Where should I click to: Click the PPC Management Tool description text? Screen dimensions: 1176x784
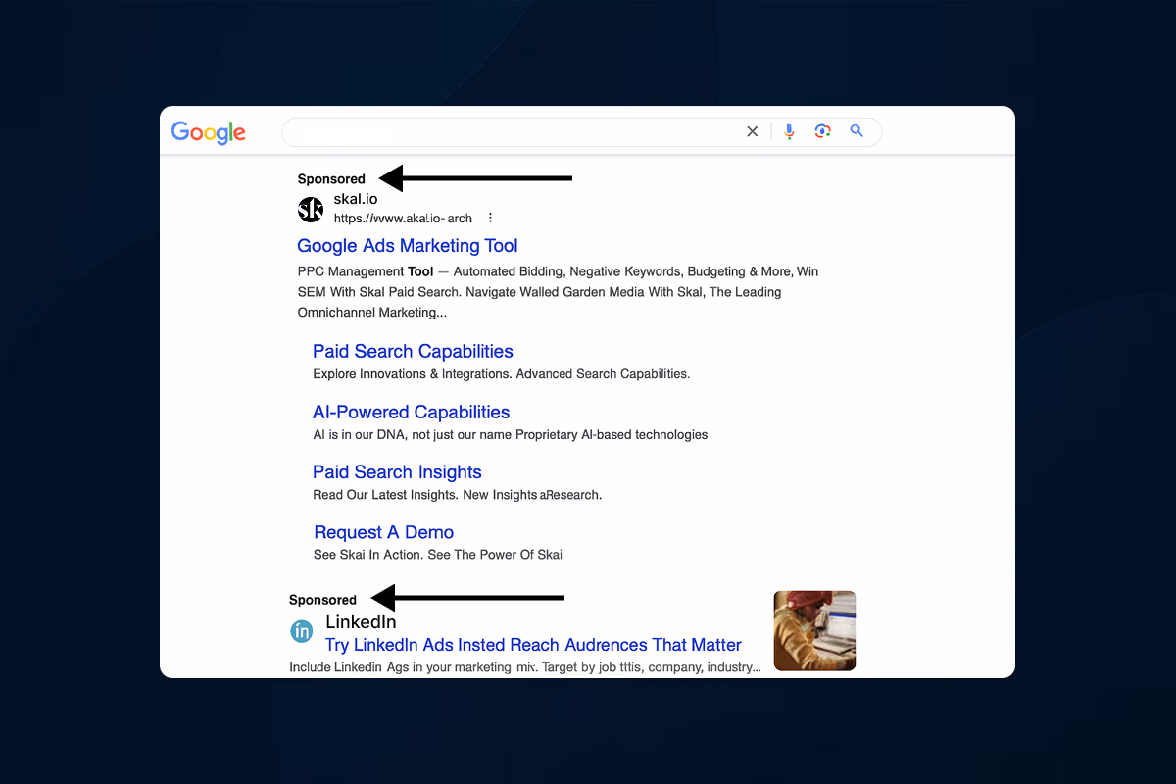(558, 292)
